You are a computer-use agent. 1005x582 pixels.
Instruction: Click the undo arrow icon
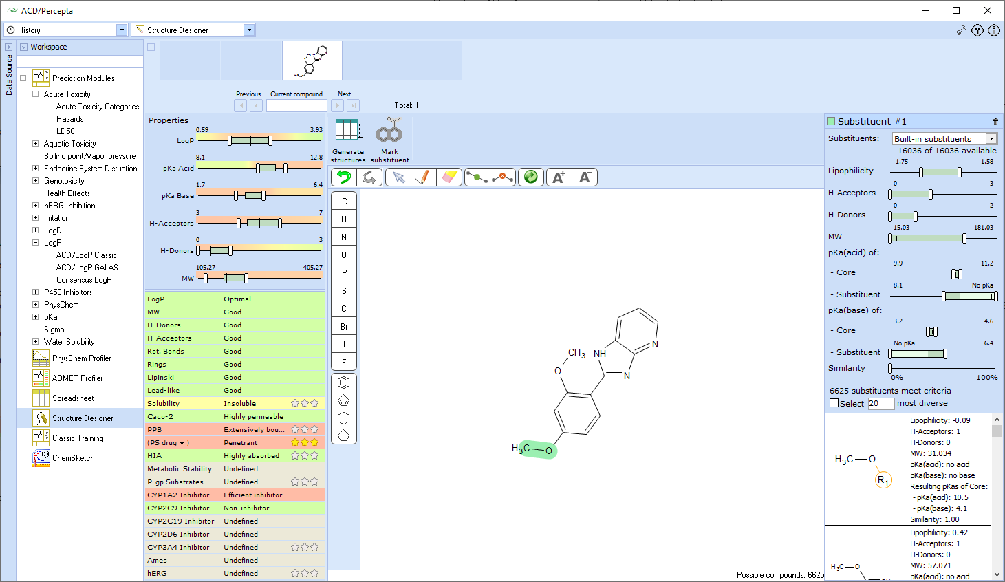tap(343, 177)
